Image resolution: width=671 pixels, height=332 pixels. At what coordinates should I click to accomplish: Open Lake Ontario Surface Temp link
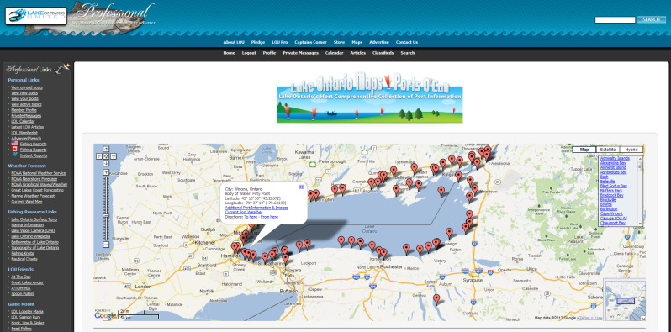(x=34, y=219)
